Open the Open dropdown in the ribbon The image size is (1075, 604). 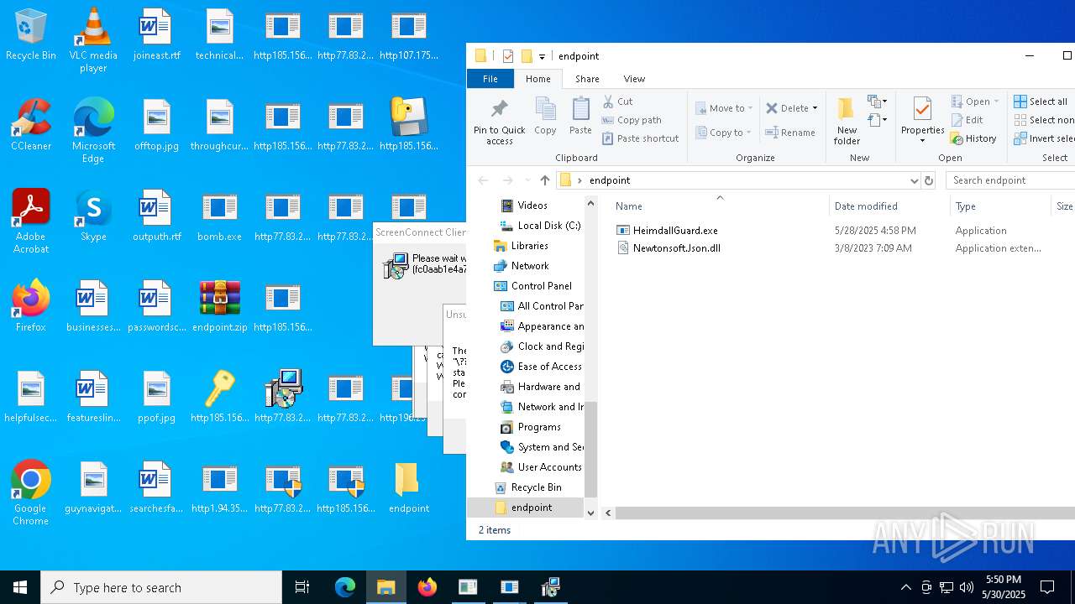pos(975,102)
